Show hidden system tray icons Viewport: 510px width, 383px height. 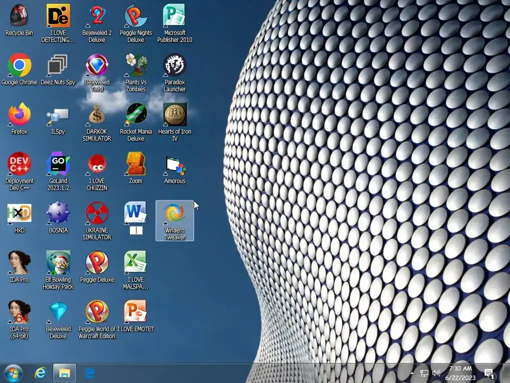tap(412, 373)
